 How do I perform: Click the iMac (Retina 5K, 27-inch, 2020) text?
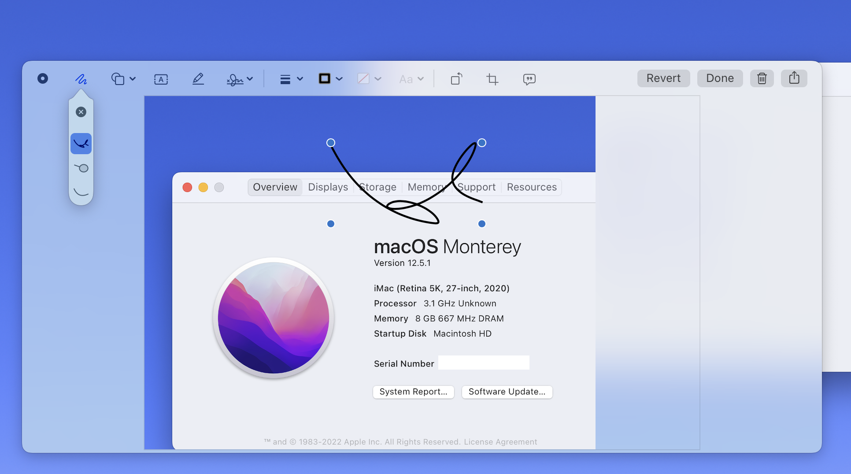coord(442,288)
